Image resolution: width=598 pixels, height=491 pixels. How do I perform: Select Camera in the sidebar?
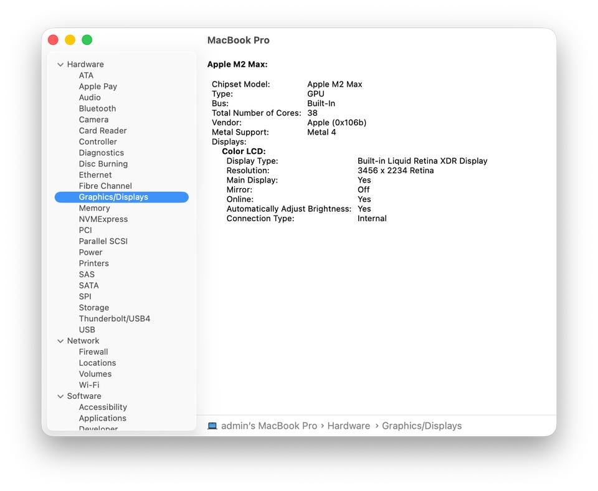tap(93, 120)
